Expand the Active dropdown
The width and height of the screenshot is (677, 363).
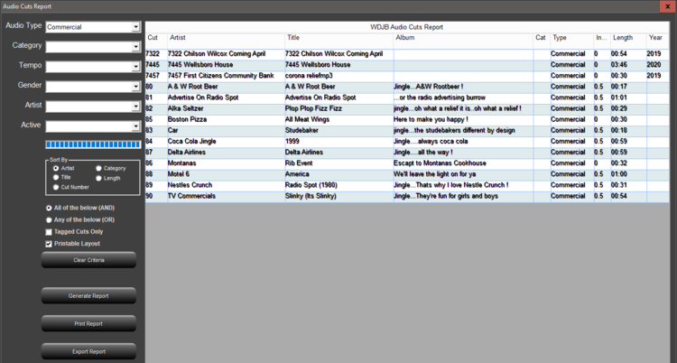(135, 126)
